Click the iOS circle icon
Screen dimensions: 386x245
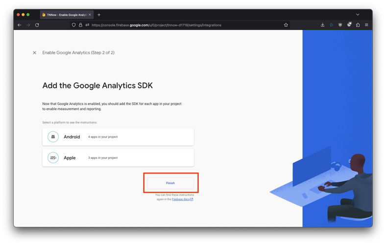click(53, 158)
